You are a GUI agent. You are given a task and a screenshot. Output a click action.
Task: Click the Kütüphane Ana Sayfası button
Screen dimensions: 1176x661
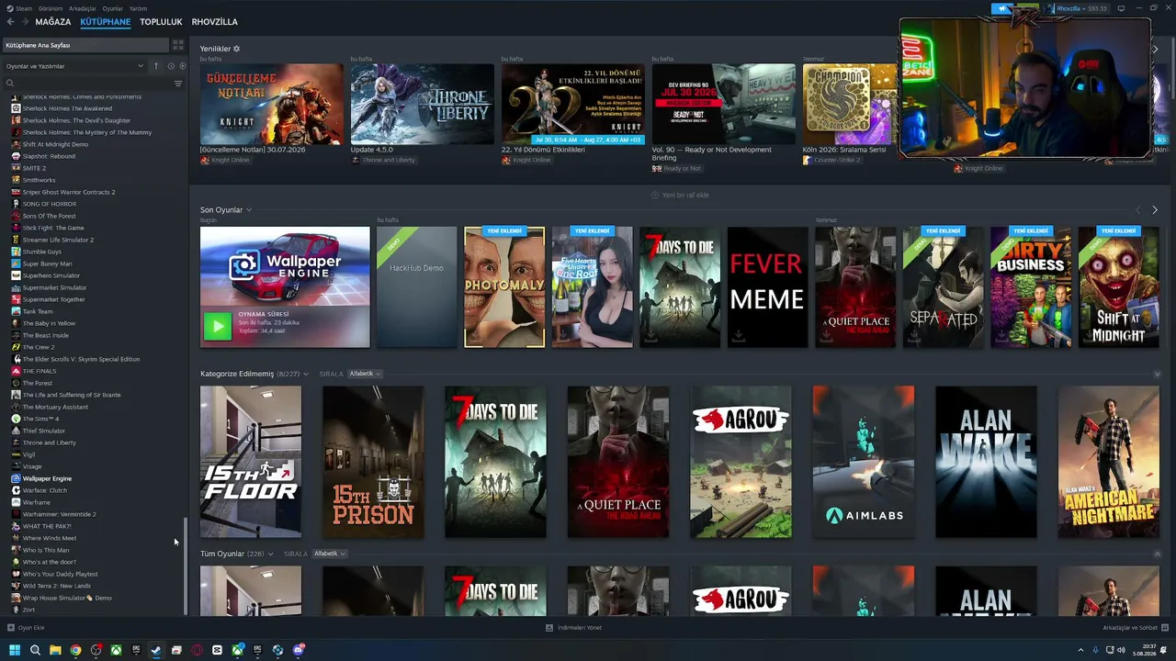(x=85, y=45)
